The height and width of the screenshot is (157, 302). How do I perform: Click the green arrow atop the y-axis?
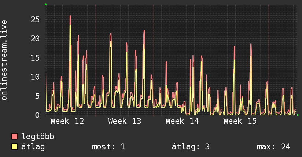point(46,4)
